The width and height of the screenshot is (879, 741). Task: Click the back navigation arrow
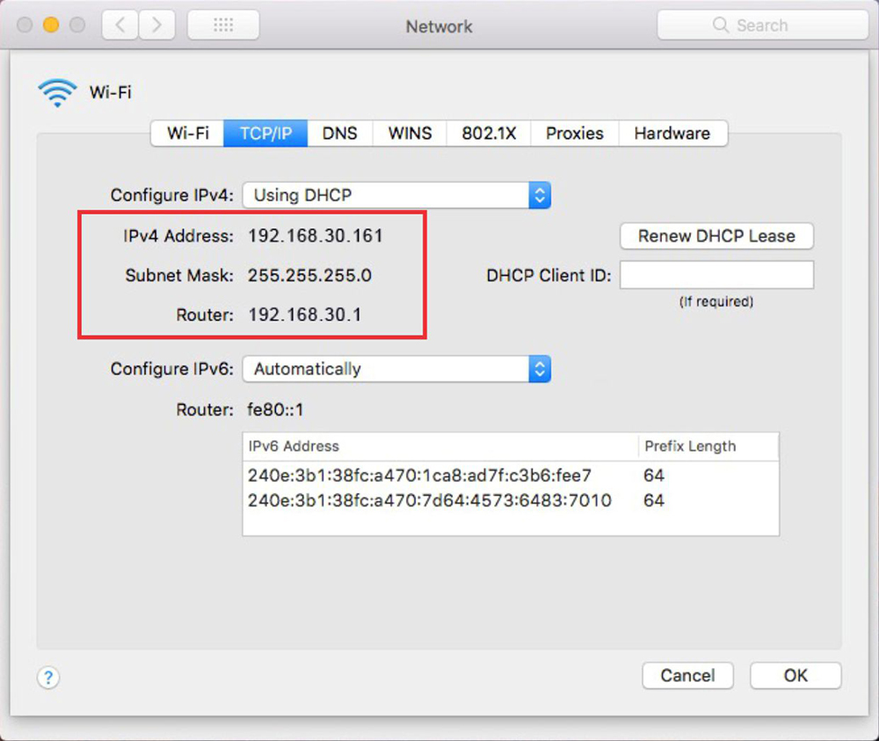coord(120,25)
